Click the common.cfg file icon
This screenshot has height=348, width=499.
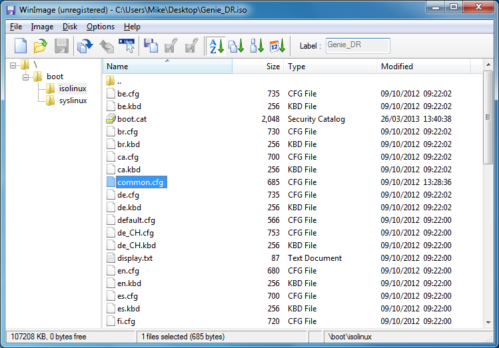tap(111, 182)
